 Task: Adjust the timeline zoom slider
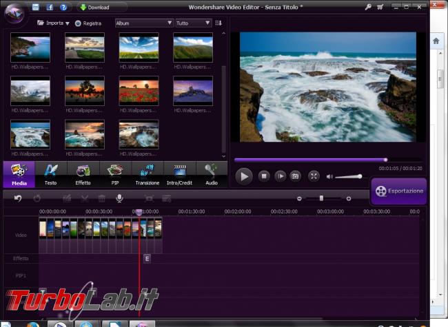pyautogui.click(x=322, y=198)
